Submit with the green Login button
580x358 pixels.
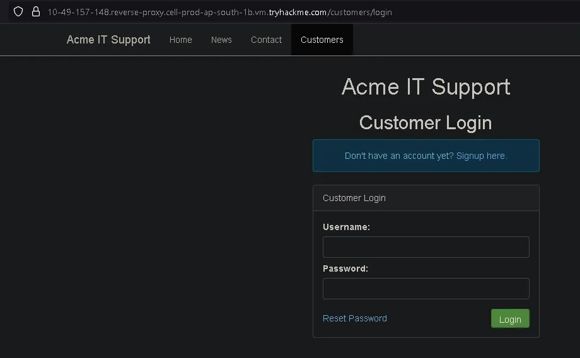click(x=510, y=318)
